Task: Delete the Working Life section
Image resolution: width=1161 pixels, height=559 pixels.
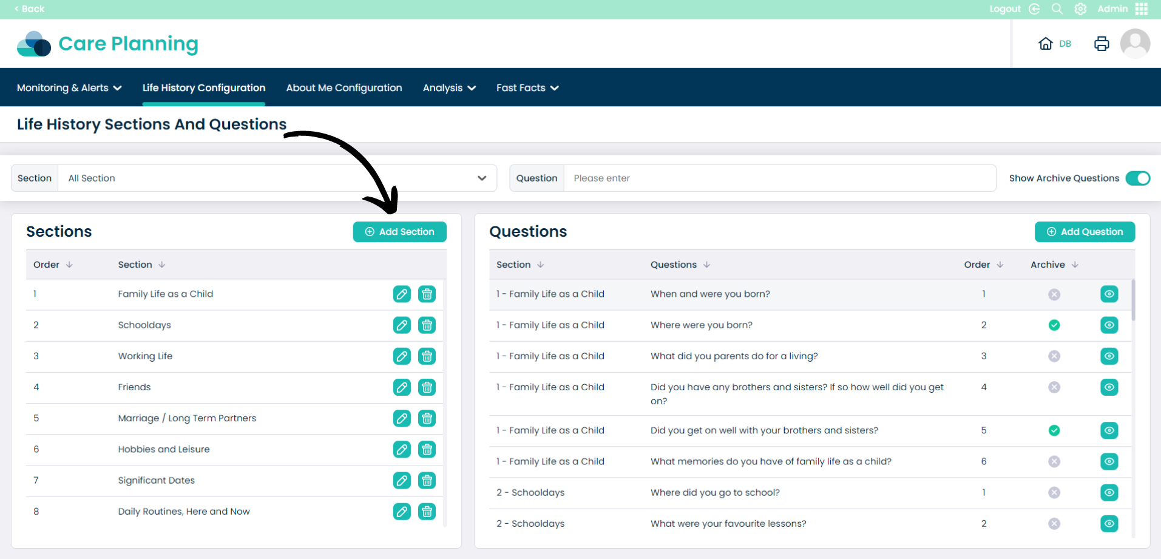Action: [427, 356]
